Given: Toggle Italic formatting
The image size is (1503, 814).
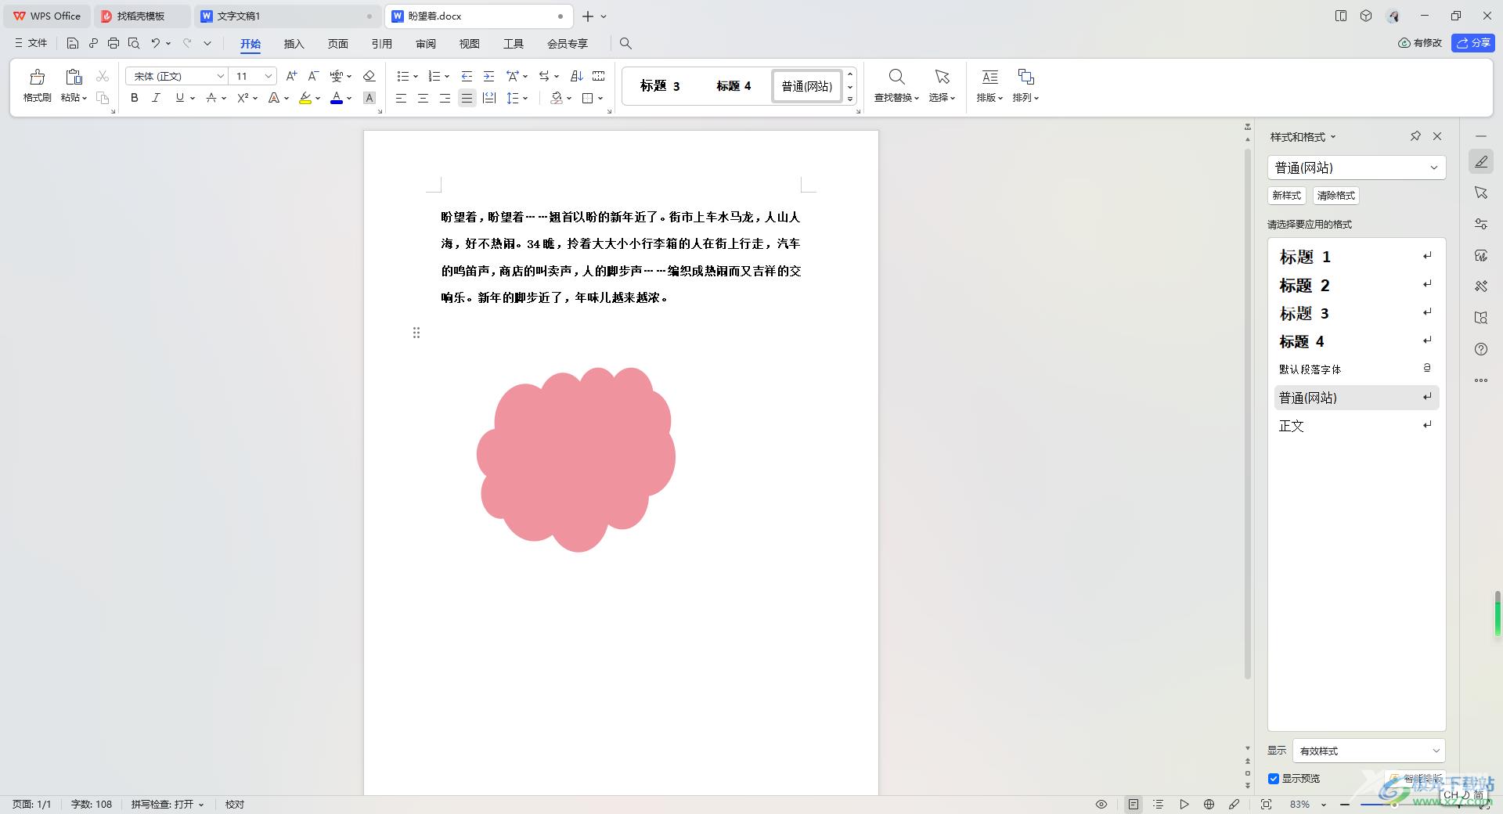Looking at the screenshot, I should (x=156, y=98).
